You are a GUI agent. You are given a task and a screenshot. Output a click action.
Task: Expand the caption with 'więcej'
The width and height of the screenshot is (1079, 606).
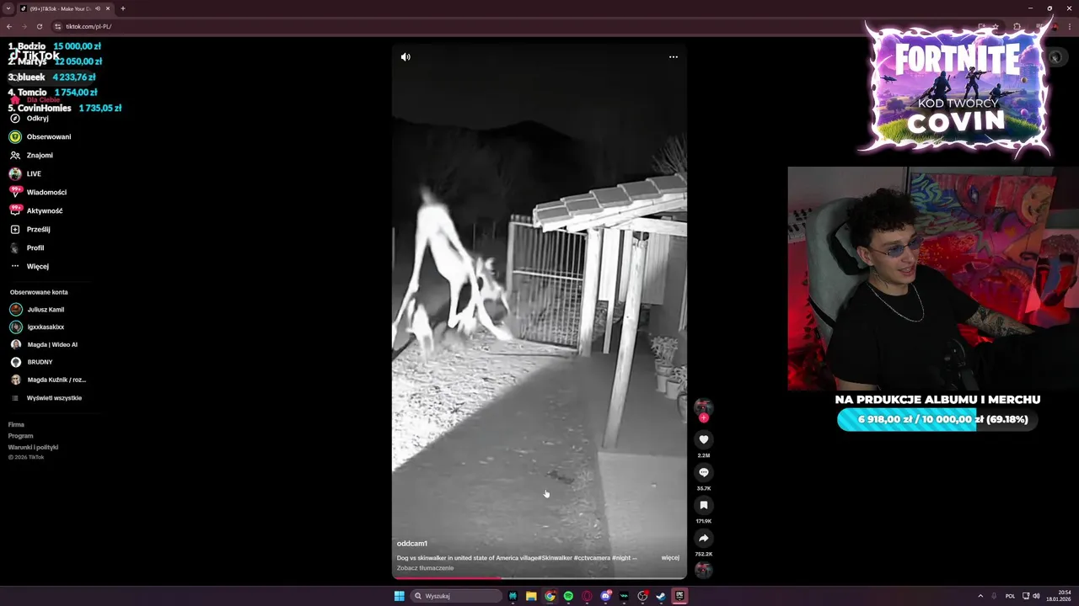pyautogui.click(x=670, y=558)
